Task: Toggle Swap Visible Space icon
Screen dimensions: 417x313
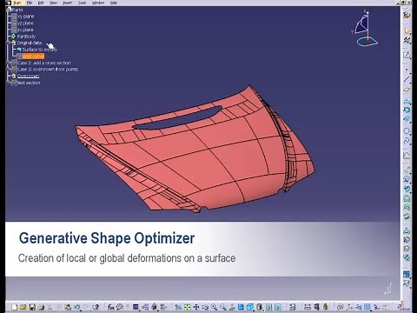Action: click(x=278, y=307)
